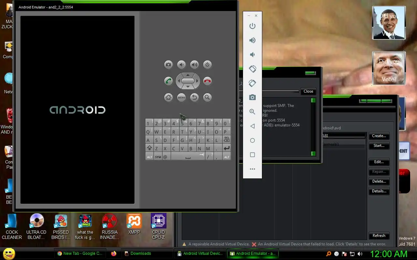The image size is (417, 260).
Task: Click volume down in emulator side toolbar
Action: (252, 55)
